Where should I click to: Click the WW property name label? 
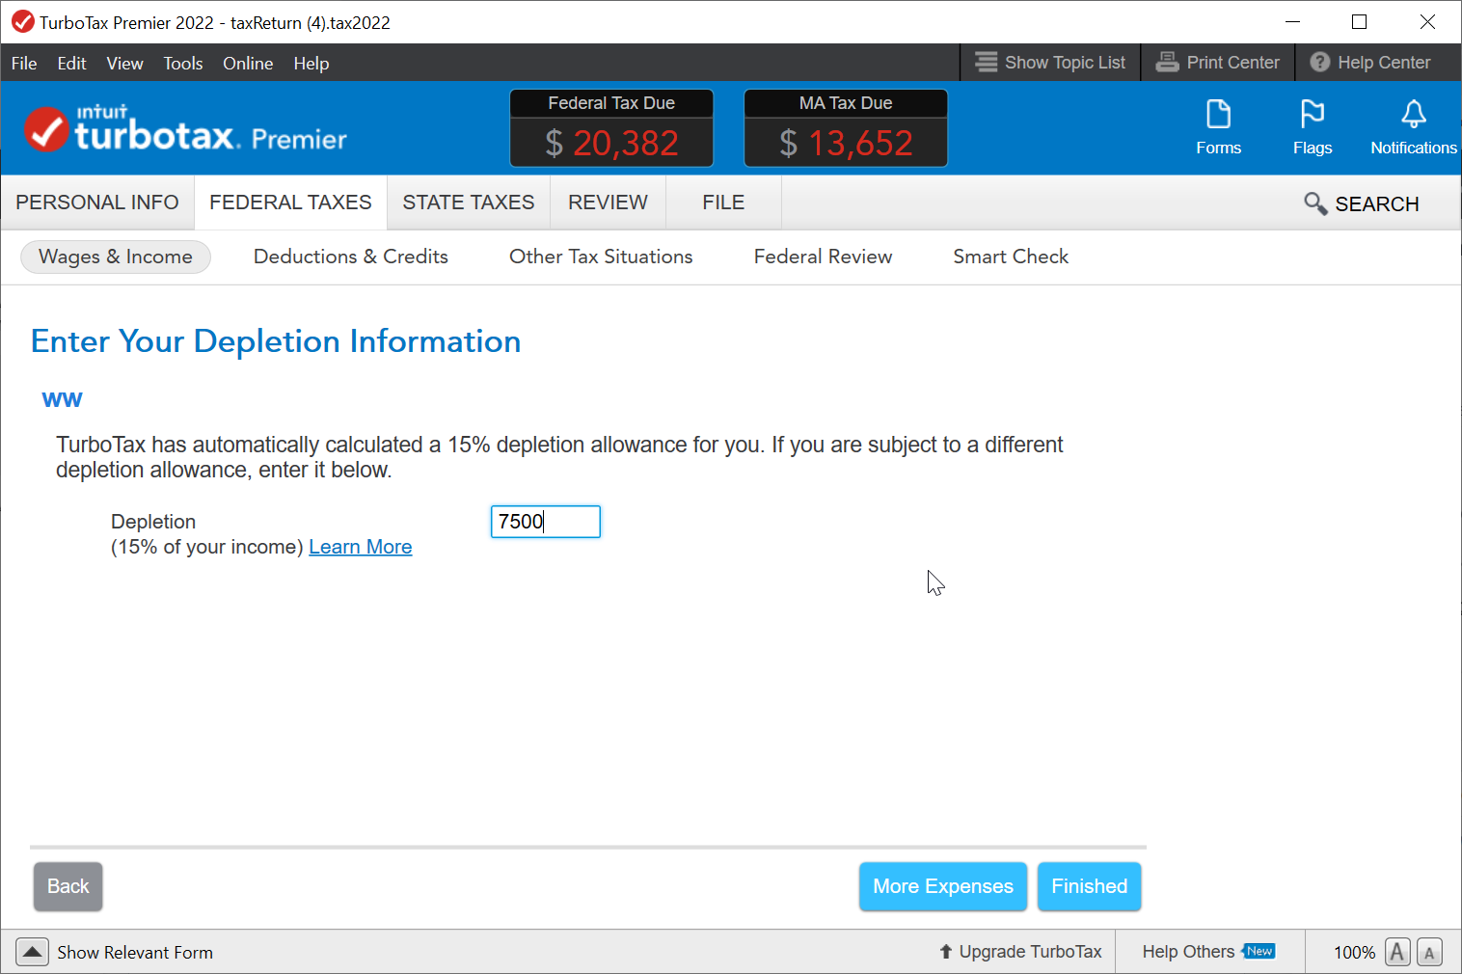63,399
